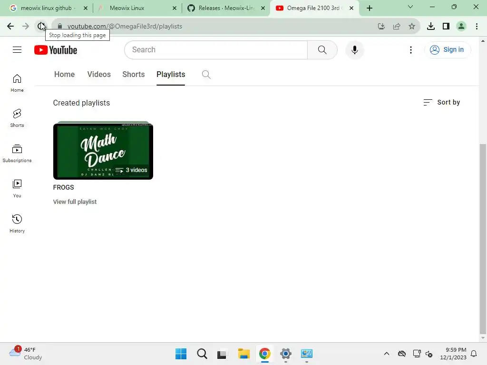Open Subscriptions in the sidebar
This screenshot has height=365, width=487.
click(17, 154)
